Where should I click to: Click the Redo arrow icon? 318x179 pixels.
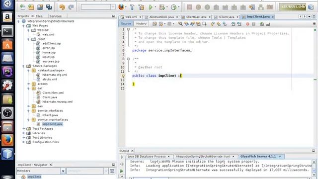tap(71, 7)
